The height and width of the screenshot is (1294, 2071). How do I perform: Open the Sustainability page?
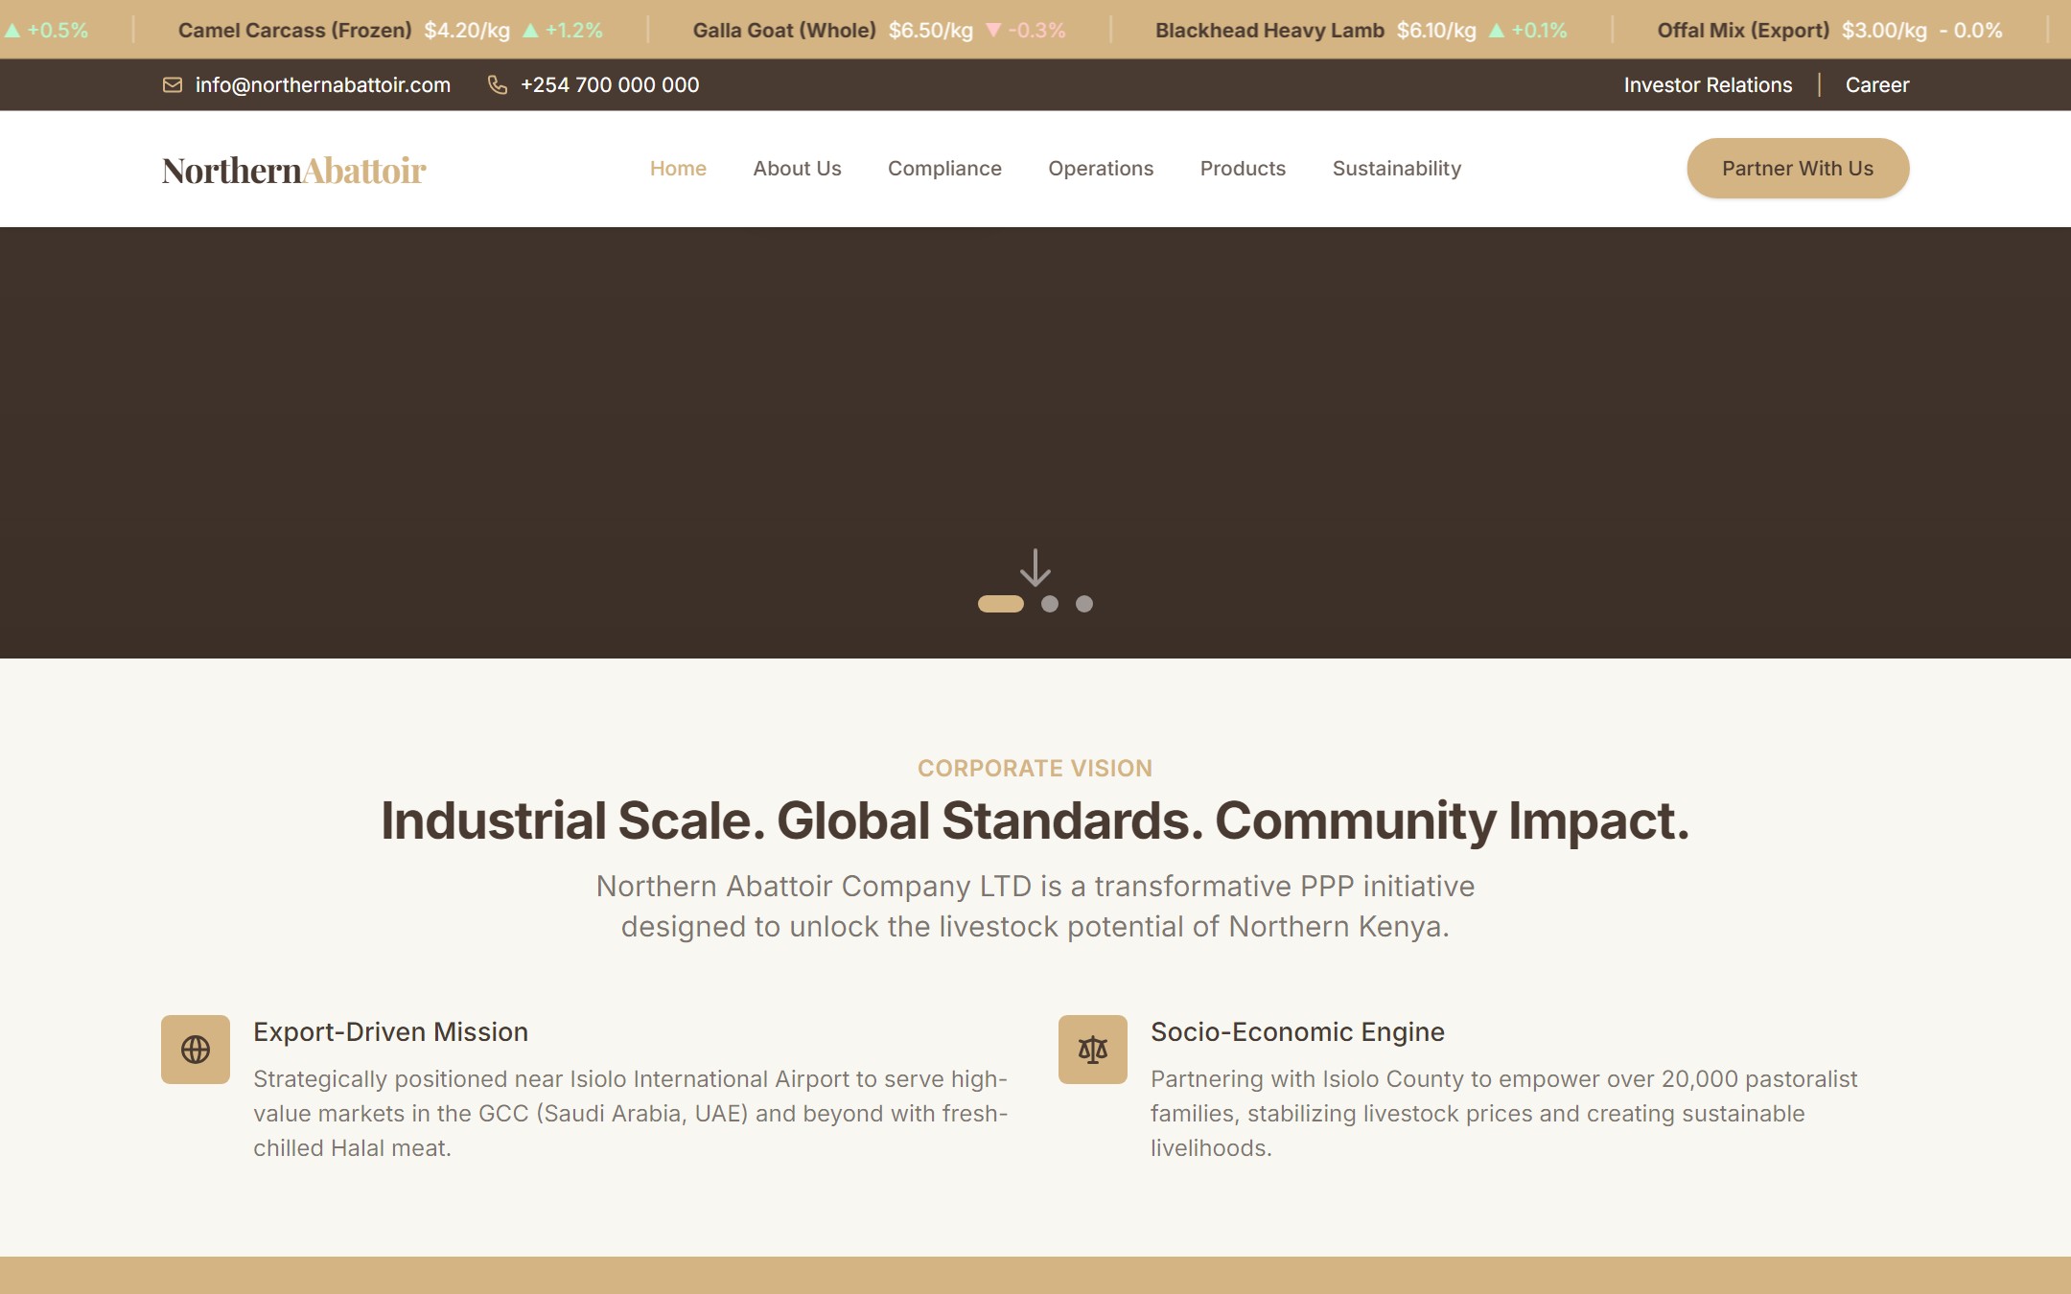(x=1397, y=169)
